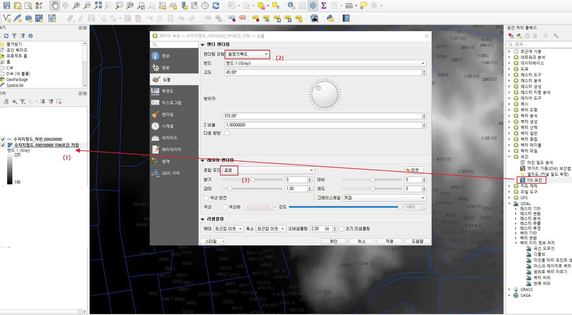Click the 밝기 slider
This screenshot has height=315, width=572.
[253, 180]
